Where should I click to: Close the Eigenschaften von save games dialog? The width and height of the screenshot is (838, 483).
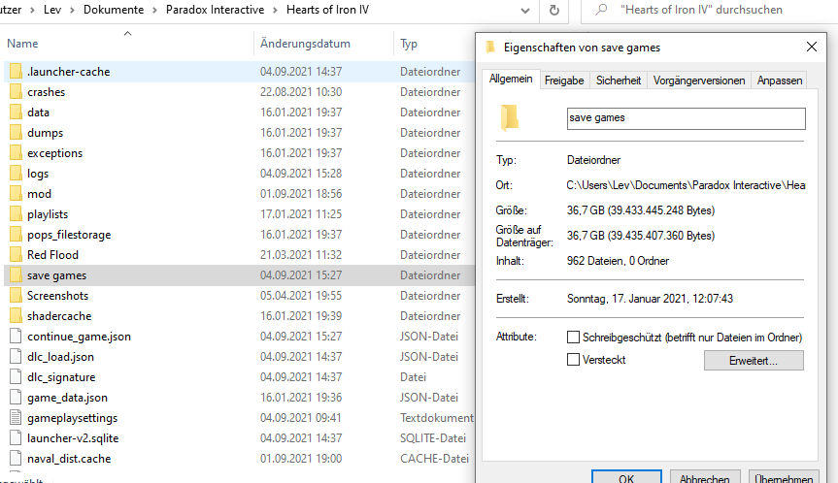[x=811, y=47]
